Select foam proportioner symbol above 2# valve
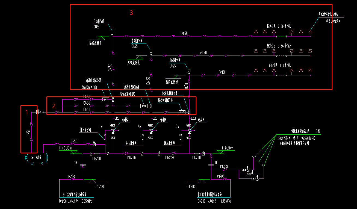 coord(151,106)
